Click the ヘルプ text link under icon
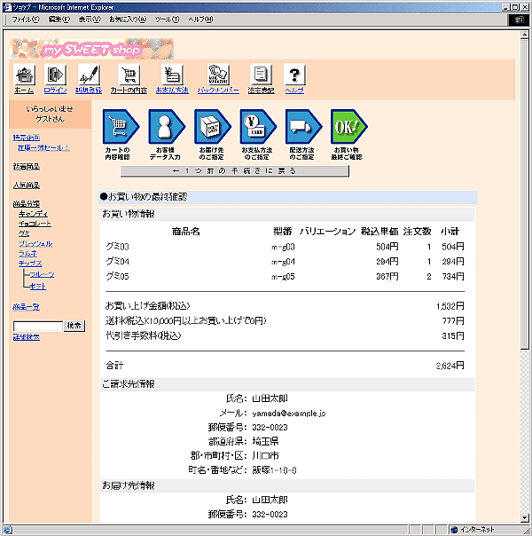This screenshot has height=536, width=532. pyautogui.click(x=294, y=91)
